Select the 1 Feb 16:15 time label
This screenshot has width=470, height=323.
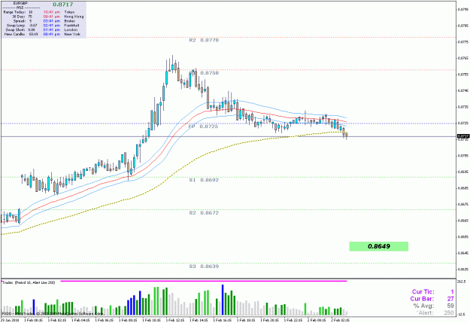click(x=224, y=320)
